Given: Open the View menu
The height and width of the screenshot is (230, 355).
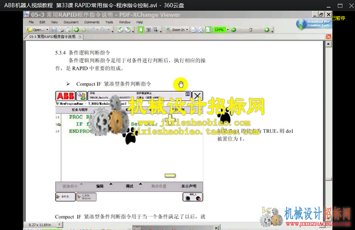Looking at the screenshot, I should click(x=54, y=22).
